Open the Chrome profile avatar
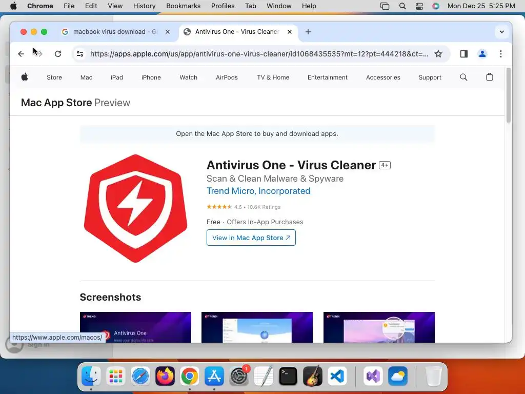This screenshot has width=525, height=394. coord(482,54)
